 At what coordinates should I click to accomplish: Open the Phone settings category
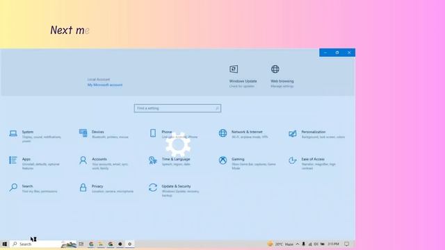coord(174,134)
